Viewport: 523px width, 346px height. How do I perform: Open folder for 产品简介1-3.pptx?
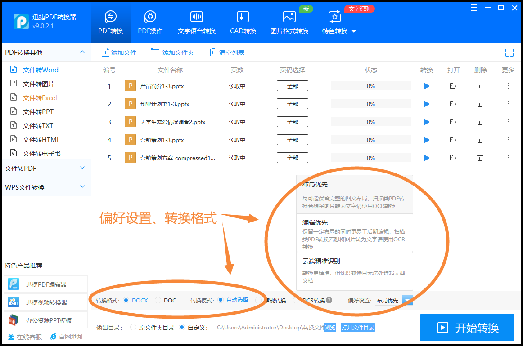click(453, 86)
